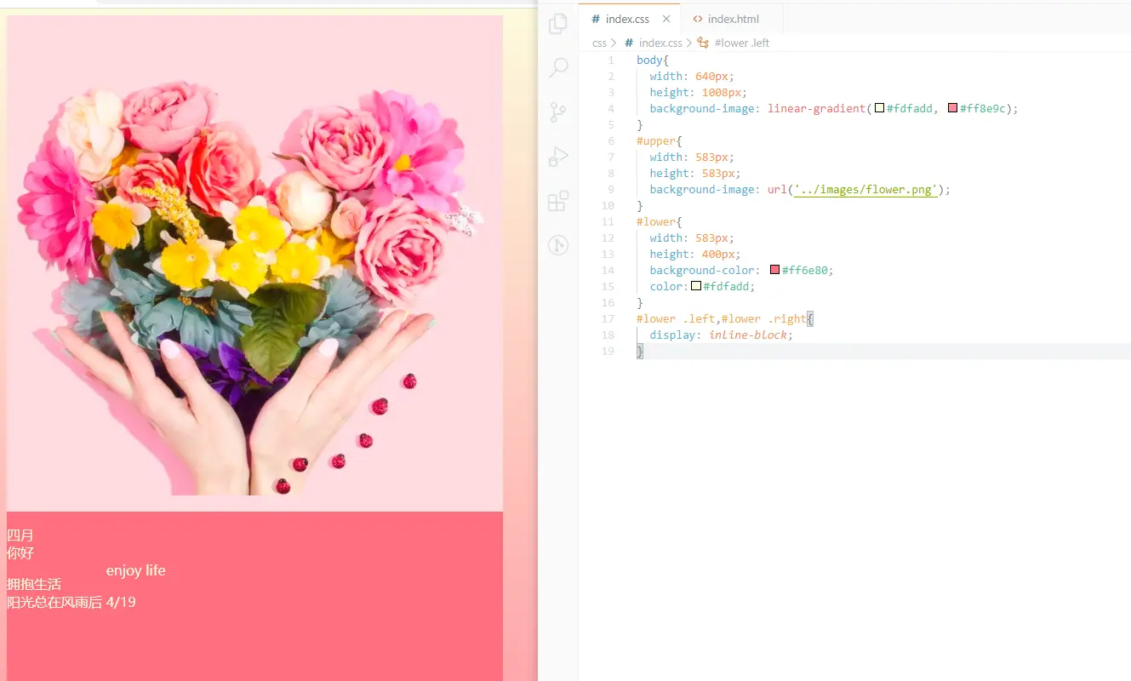Click the '../images/flower.png' path link
Screen dimensions: 1131x681
coord(865,190)
